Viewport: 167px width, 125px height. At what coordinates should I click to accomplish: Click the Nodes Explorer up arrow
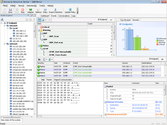[34, 20]
